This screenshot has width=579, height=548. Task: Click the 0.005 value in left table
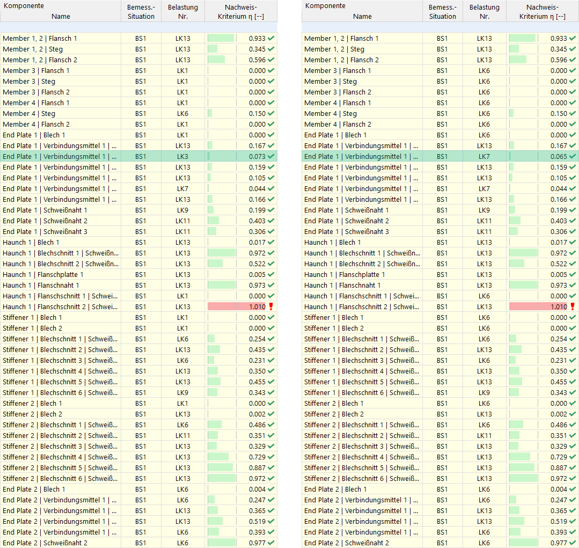(x=257, y=274)
